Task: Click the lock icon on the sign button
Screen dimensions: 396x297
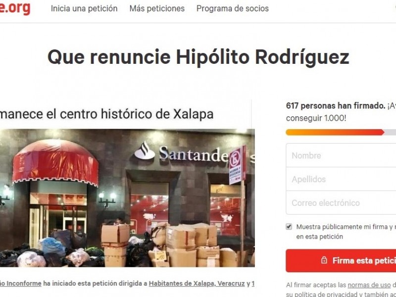Action: click(324, 260)
